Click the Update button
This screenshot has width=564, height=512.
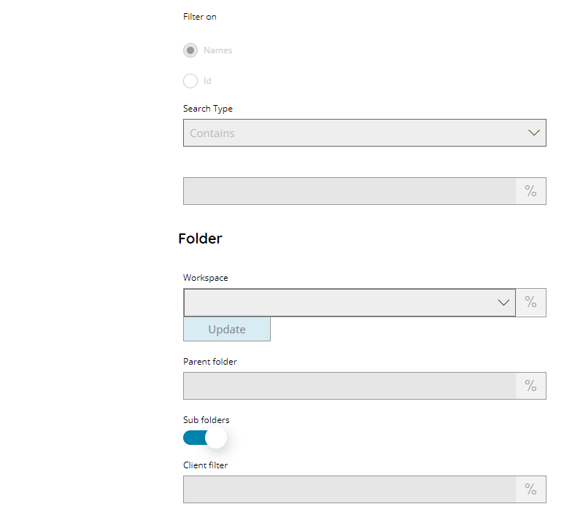pyautogui.click(x=227, y=329)
